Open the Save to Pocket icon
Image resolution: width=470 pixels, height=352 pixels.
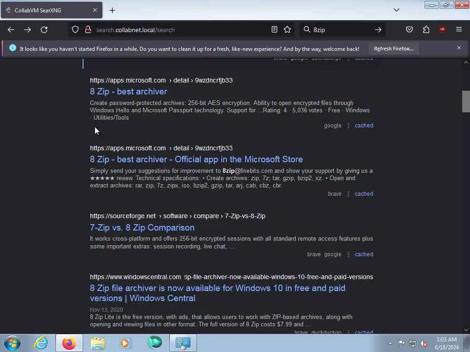tap(409, 29)
